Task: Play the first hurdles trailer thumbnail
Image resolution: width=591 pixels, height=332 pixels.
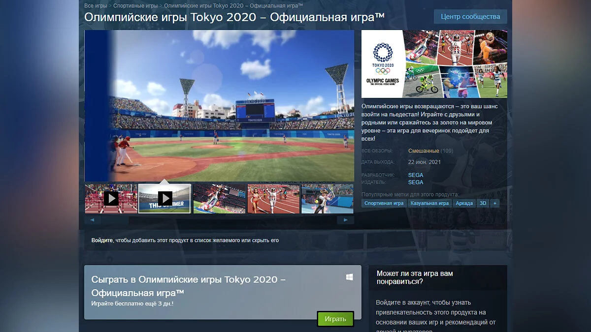Action: pyautogui.click(x=111, y=199)
